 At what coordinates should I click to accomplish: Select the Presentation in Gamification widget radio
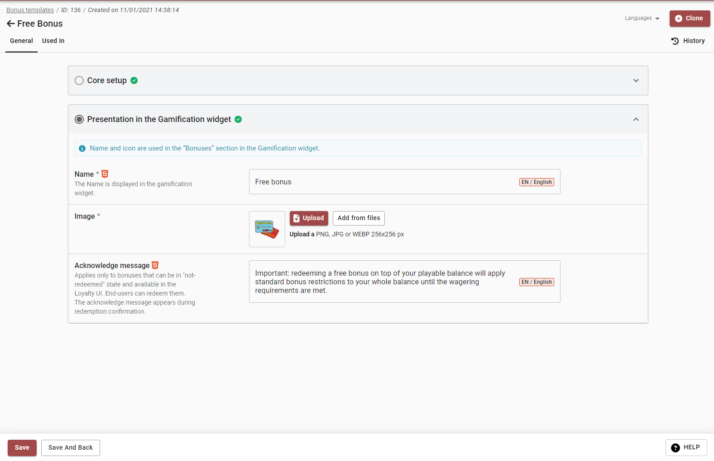(79, 119)
